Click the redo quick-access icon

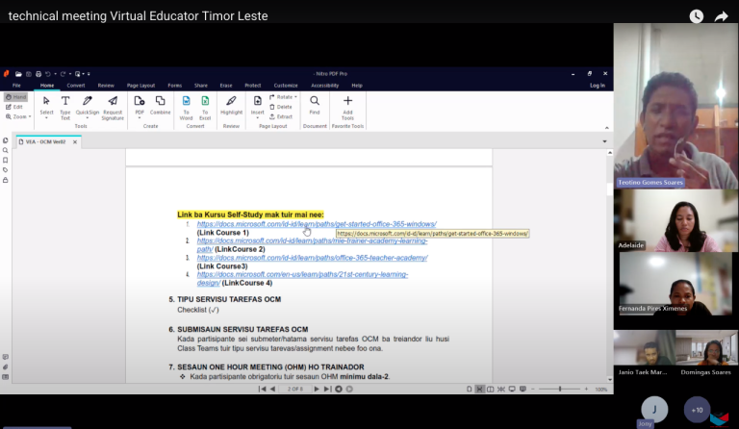(x=63, y=74)
